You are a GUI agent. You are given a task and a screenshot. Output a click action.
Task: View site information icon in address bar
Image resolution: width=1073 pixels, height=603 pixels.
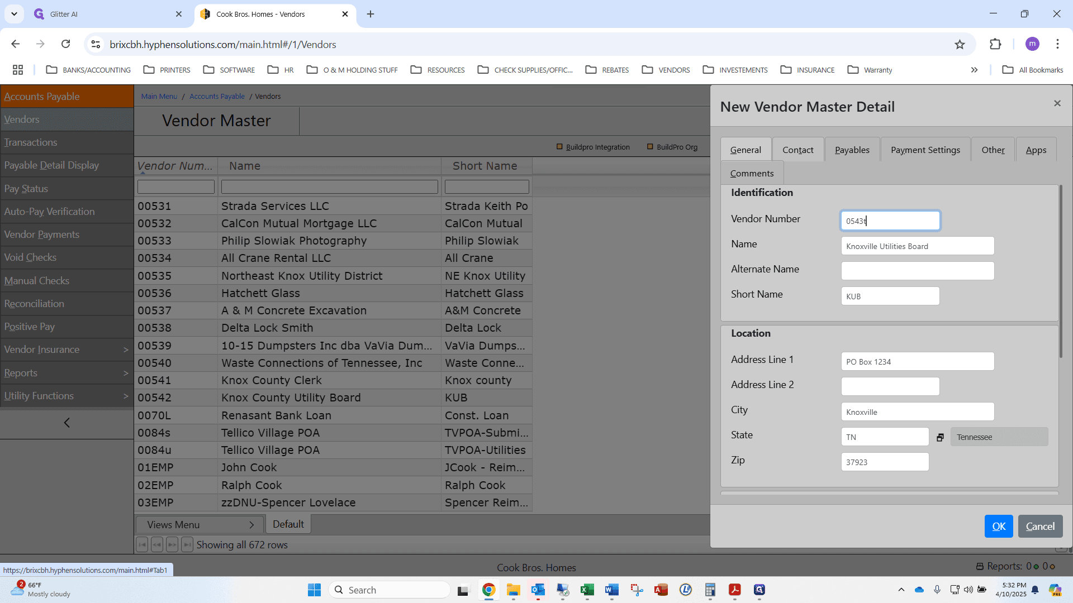[96, 44]
